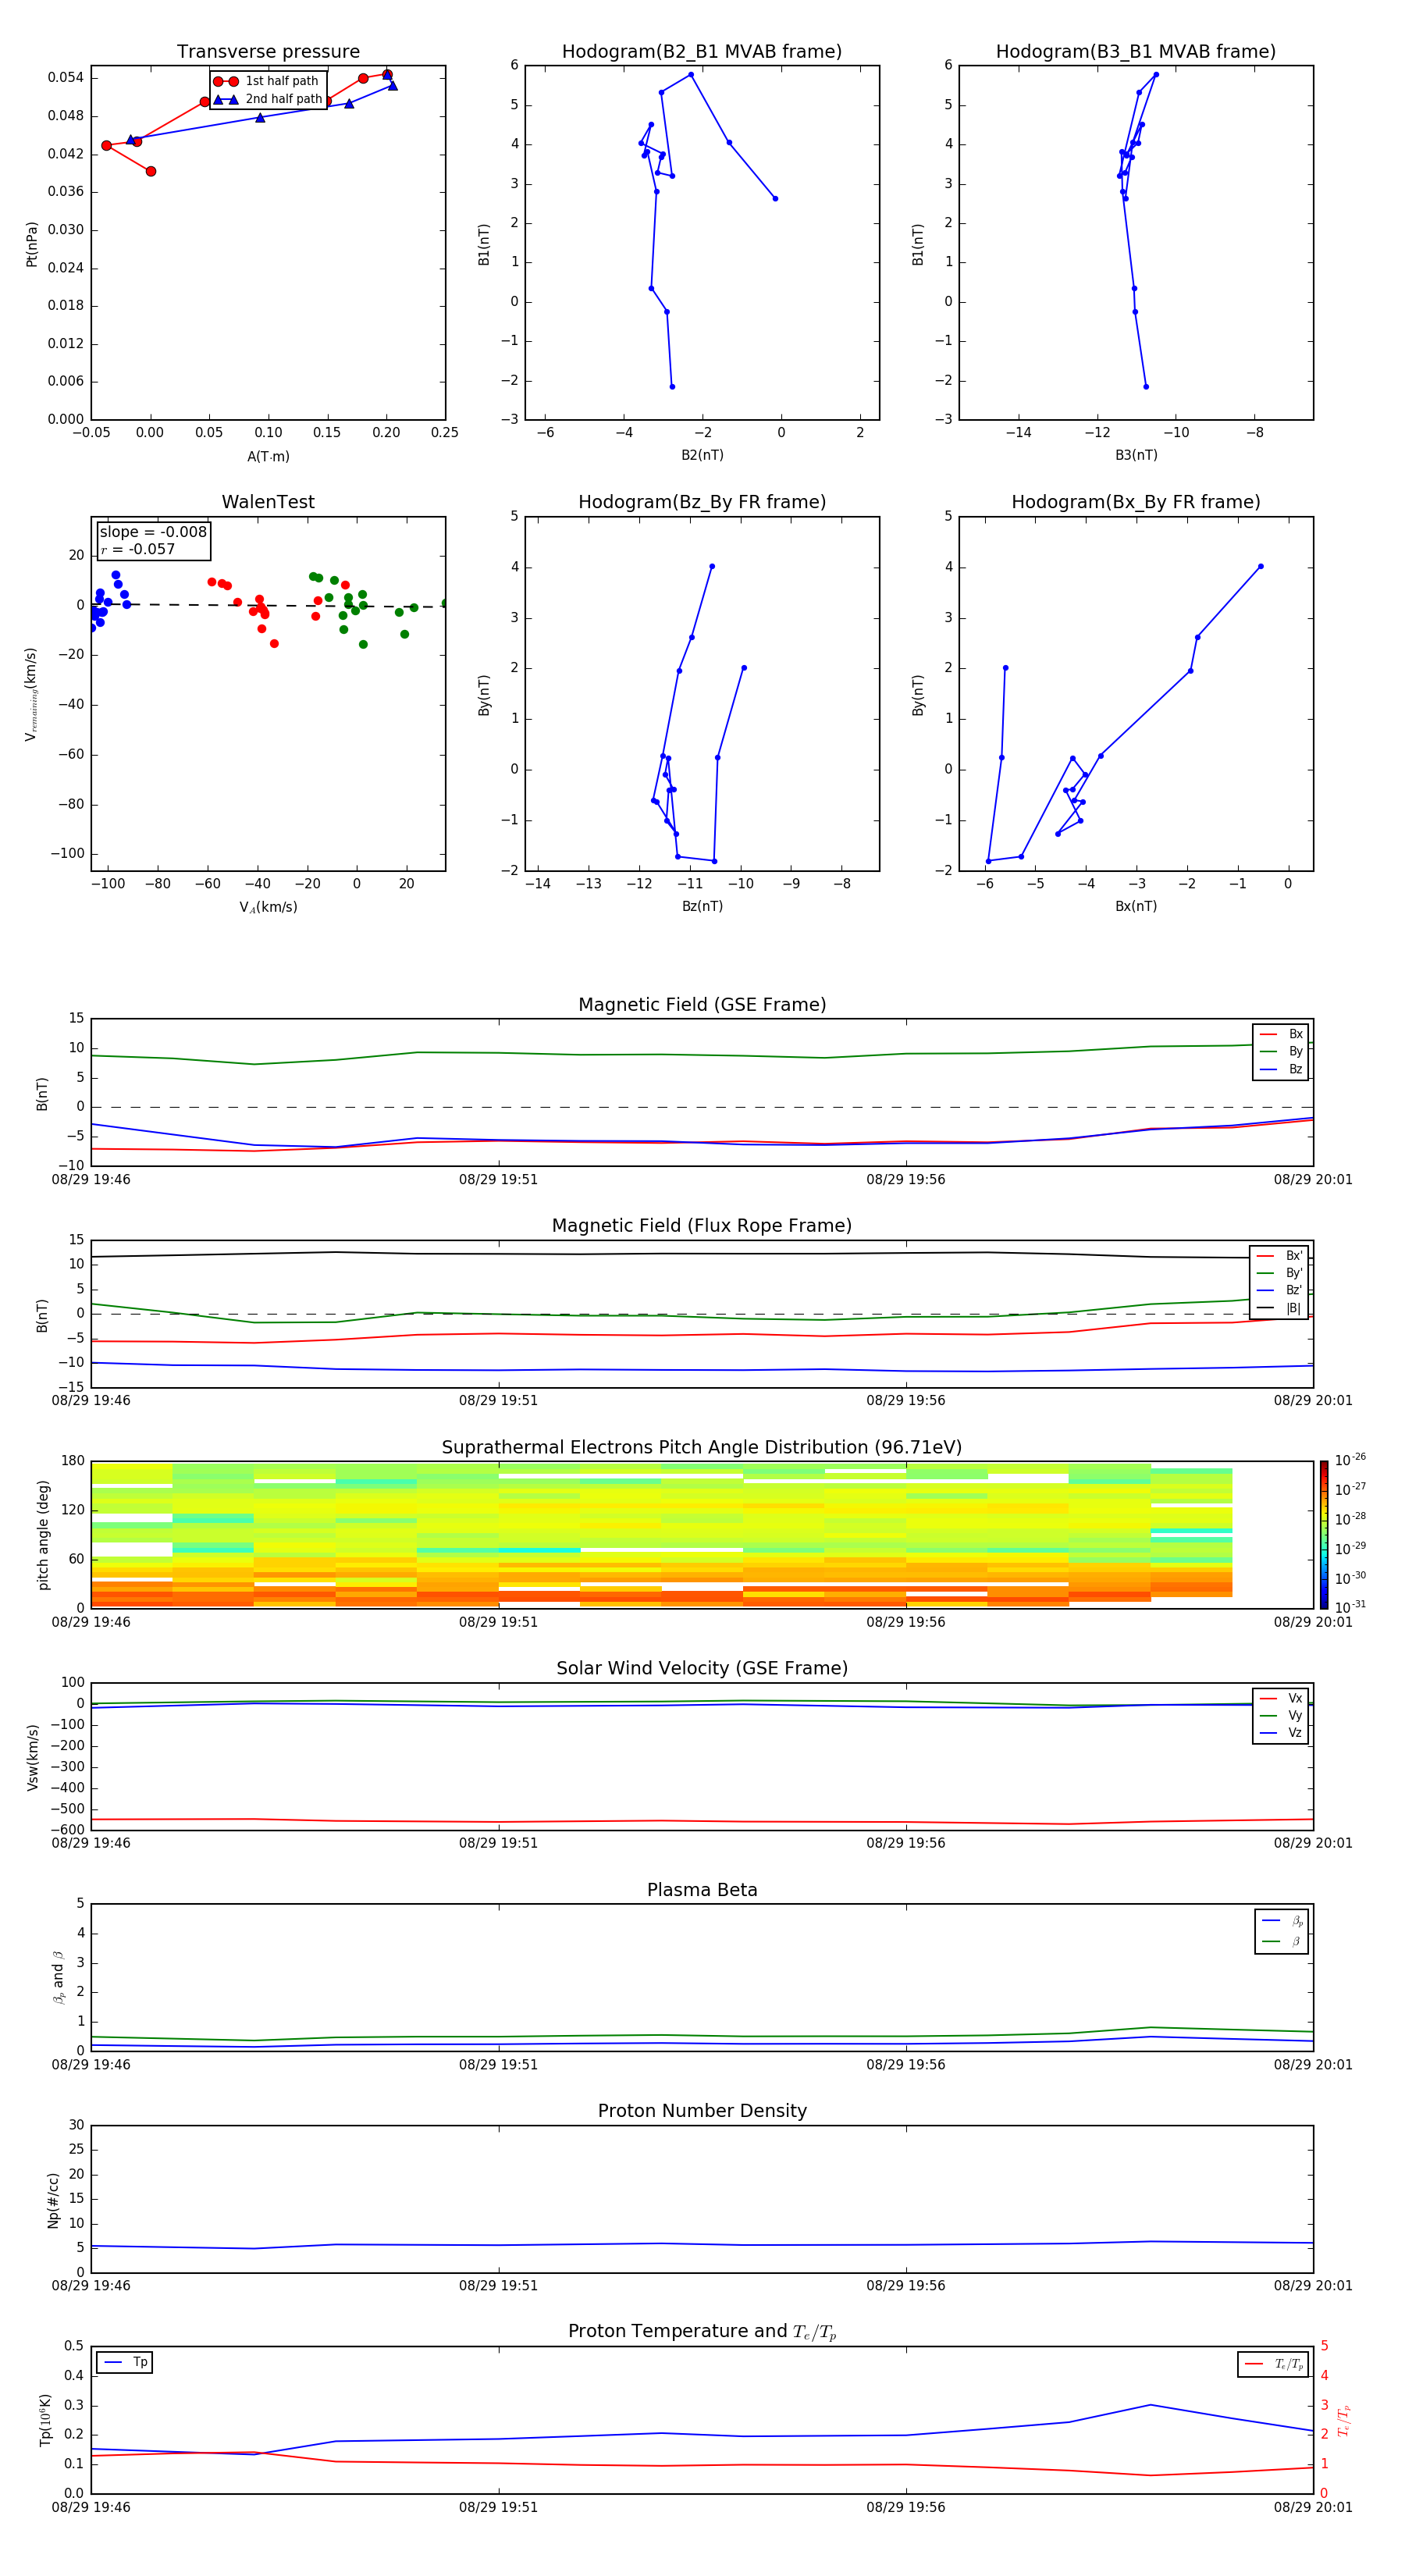Click the 'Proton Temperature and Te/Tp' title
Viewport: 1405px width, 2576px height.
[702, 2332]
